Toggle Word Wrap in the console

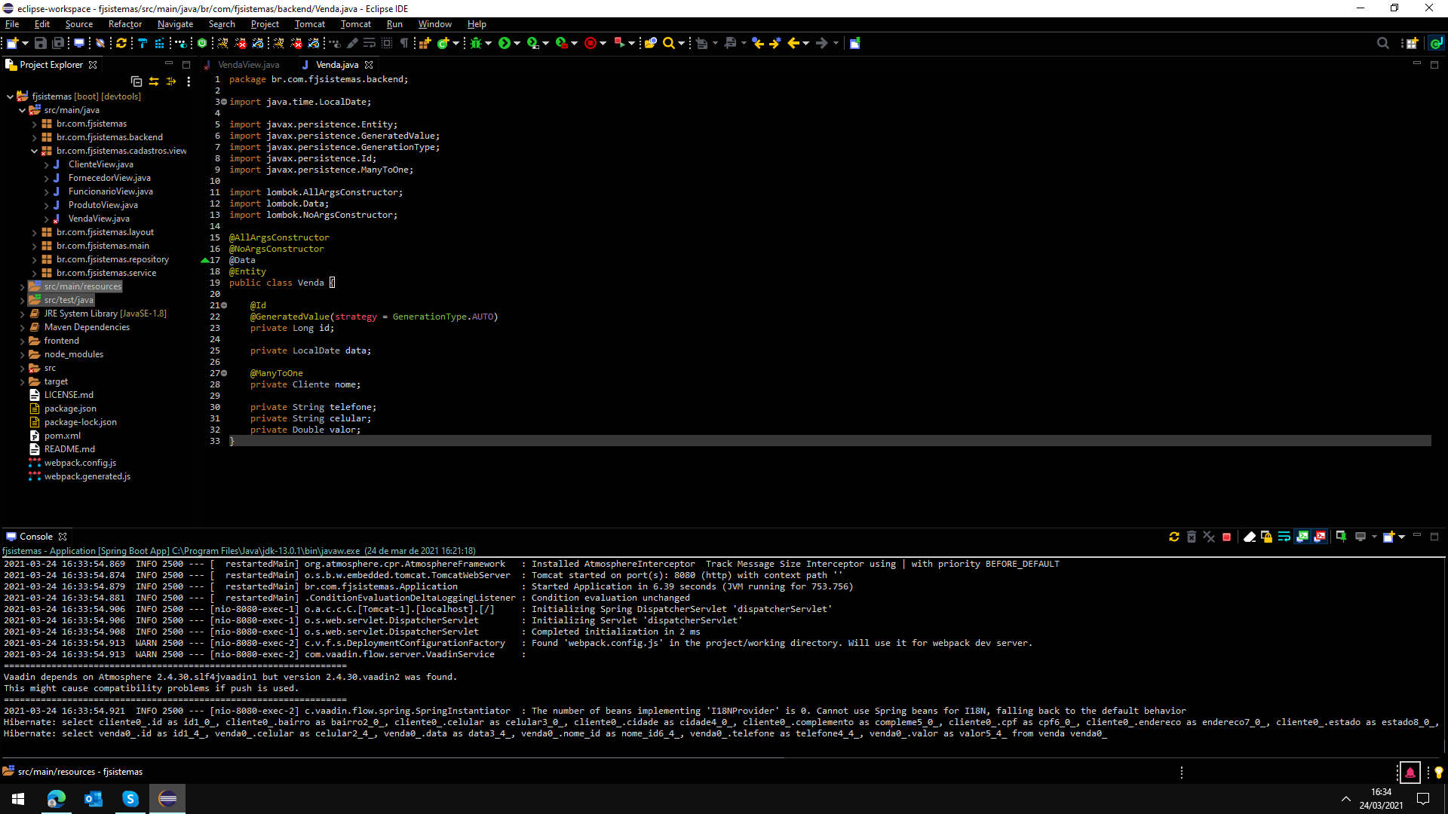pos(1284,537)
